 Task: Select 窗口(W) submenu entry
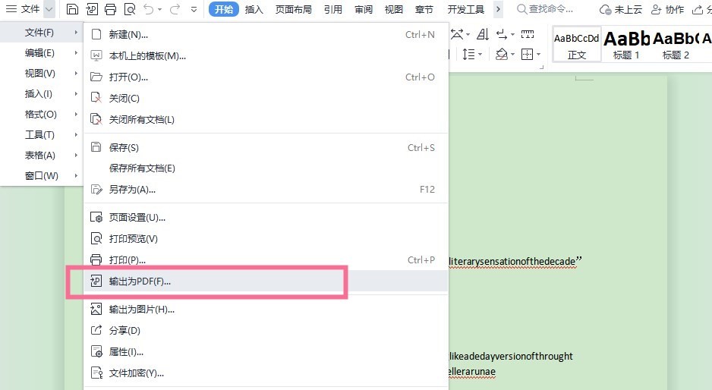41,176
